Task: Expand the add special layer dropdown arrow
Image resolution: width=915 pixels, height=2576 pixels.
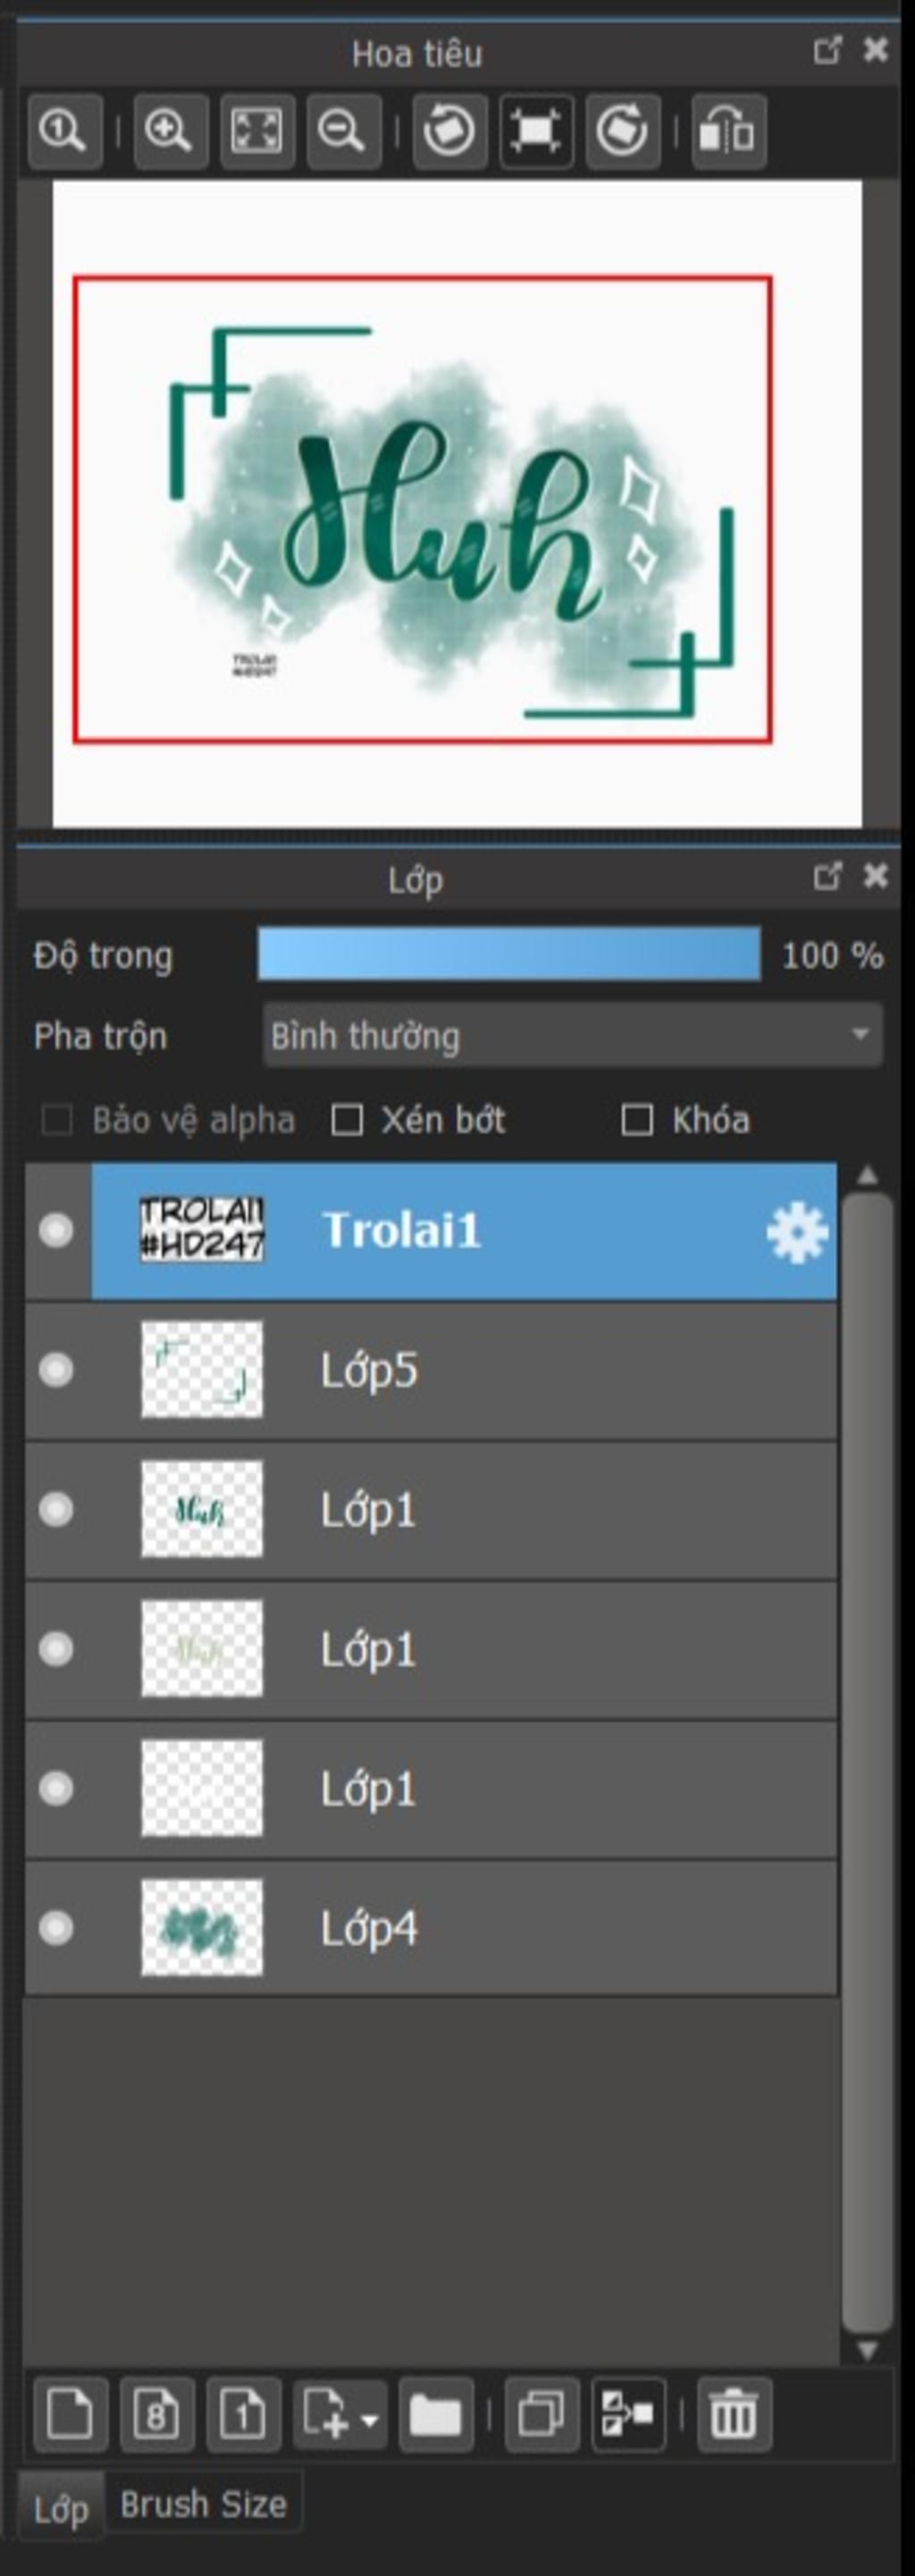Action: click(x=369, y=2421)
